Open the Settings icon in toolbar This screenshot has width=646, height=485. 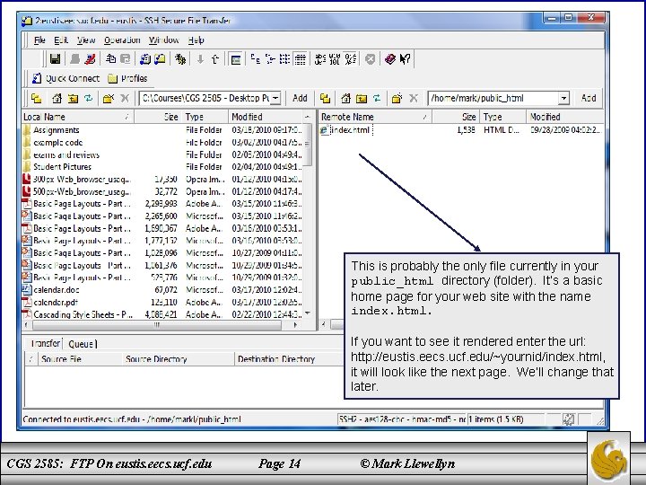(180, 59)
